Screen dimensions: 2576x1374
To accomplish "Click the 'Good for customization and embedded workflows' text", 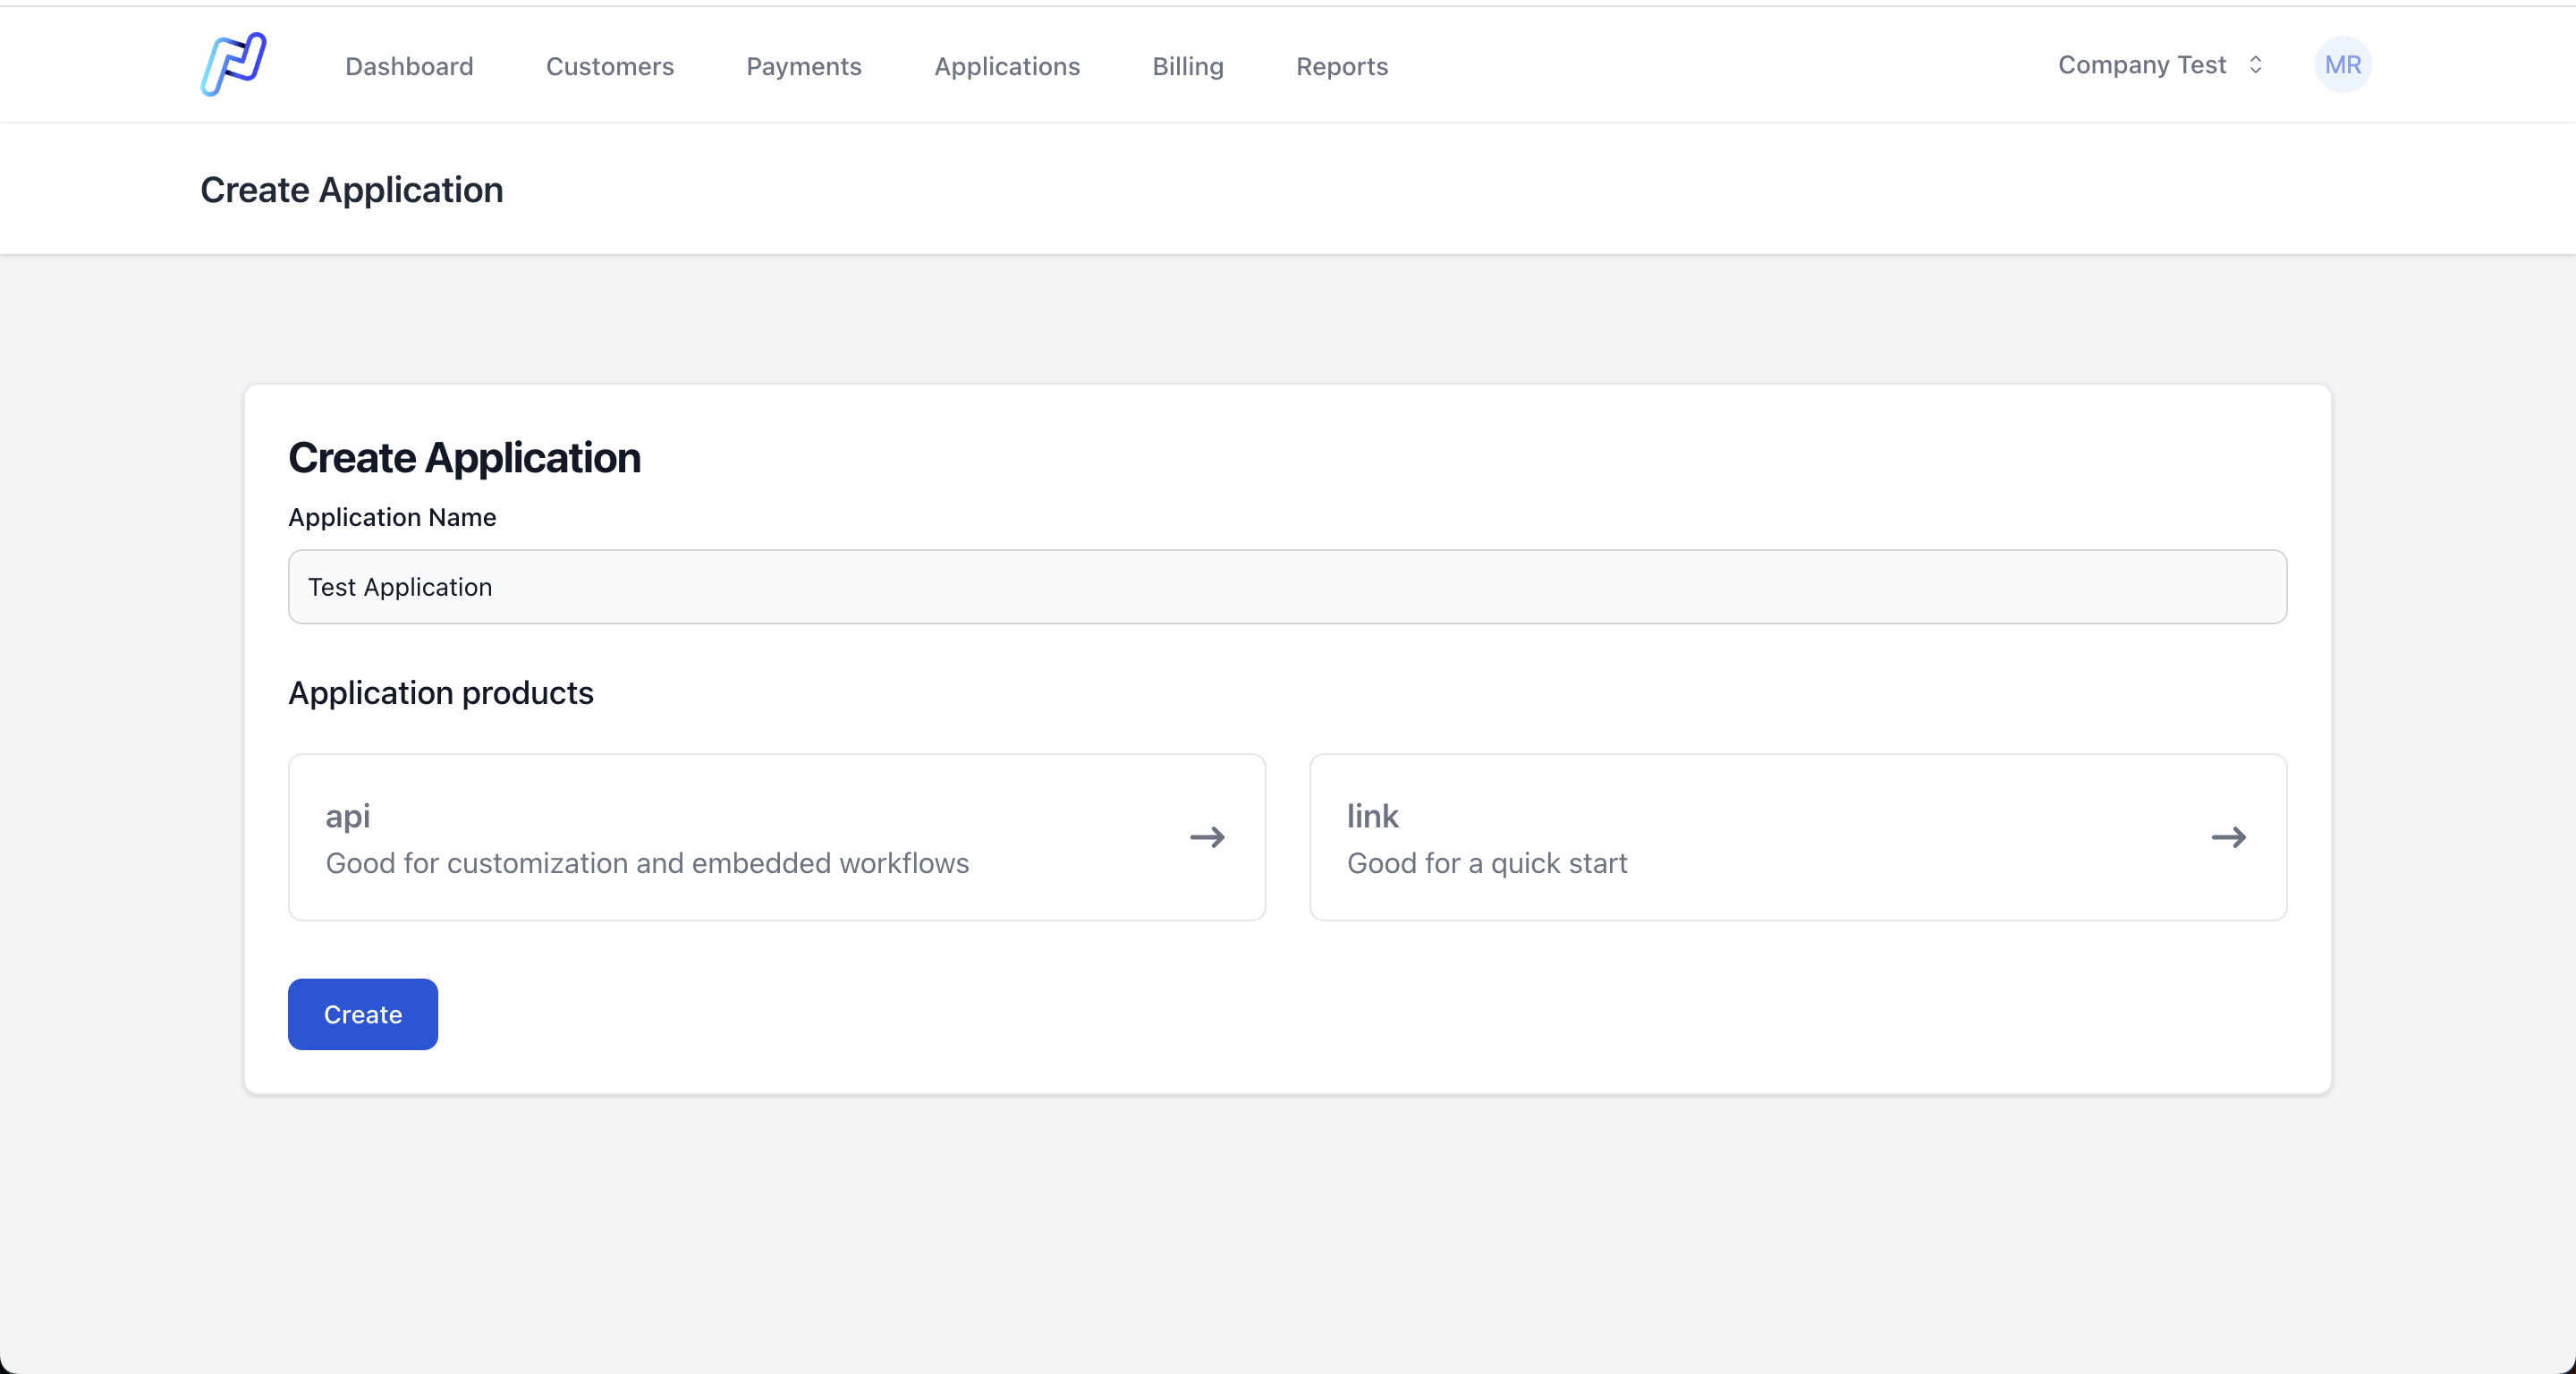I will click(x=648, y=864).
